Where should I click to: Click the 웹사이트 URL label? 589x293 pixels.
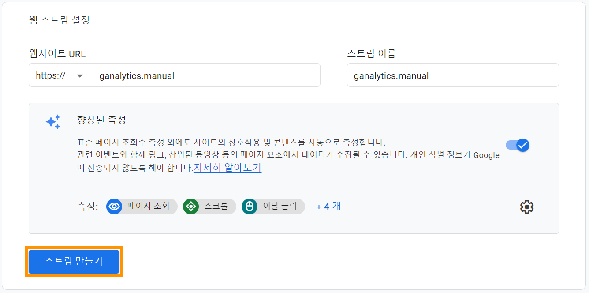tap(57, 54)
